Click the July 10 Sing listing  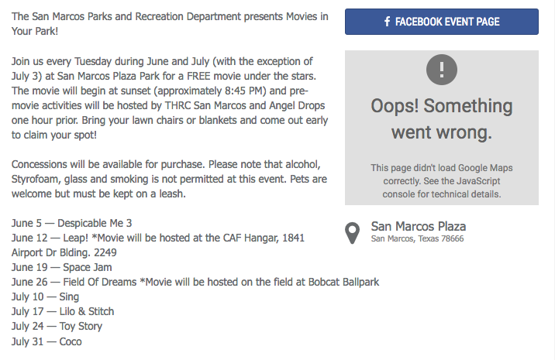coord(45,297)
